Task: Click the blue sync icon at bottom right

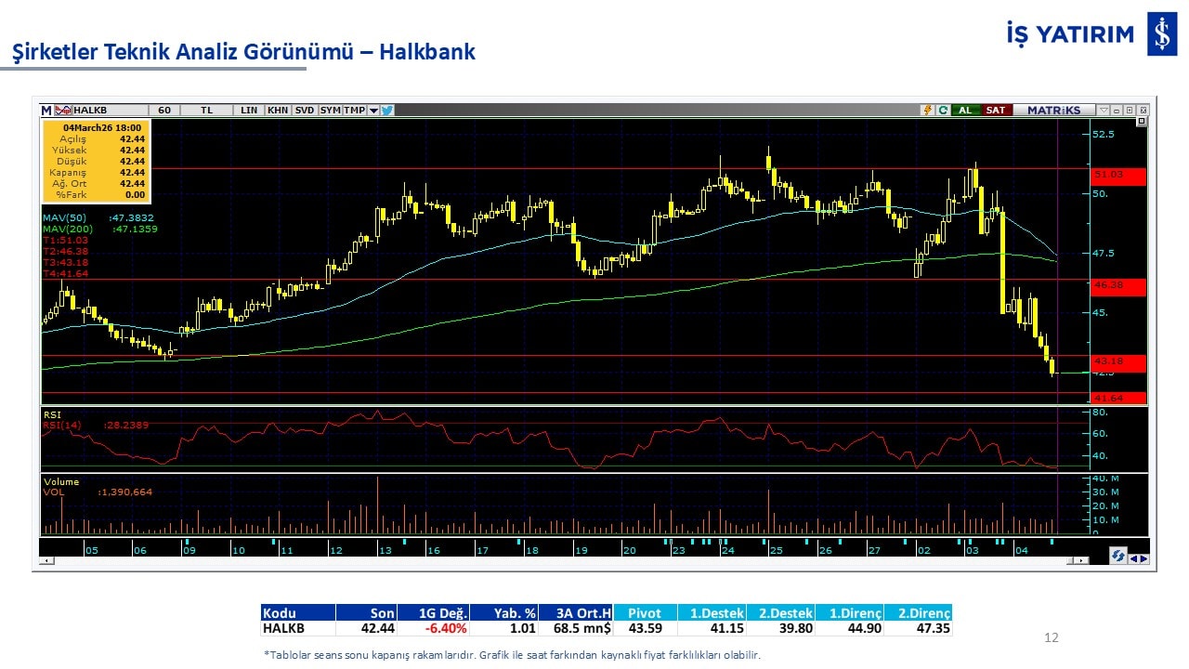Action: coord(1118,556)
